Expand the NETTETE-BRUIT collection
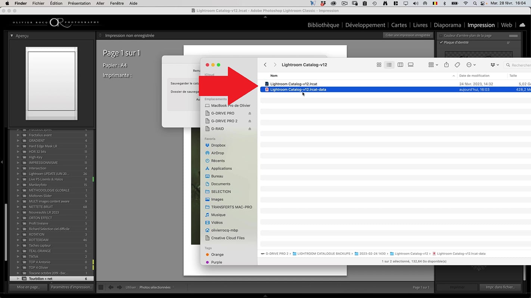The image size is (531, 298). coord(18,207)
